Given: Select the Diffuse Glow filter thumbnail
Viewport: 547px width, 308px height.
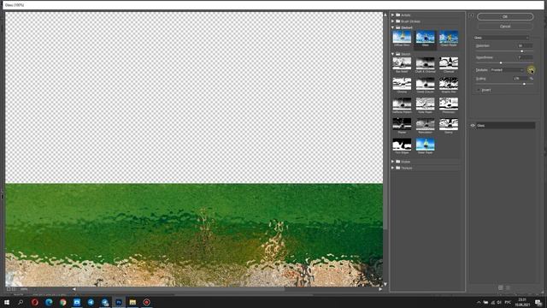Looking at the screenshot, I should [x=402, y=38].
